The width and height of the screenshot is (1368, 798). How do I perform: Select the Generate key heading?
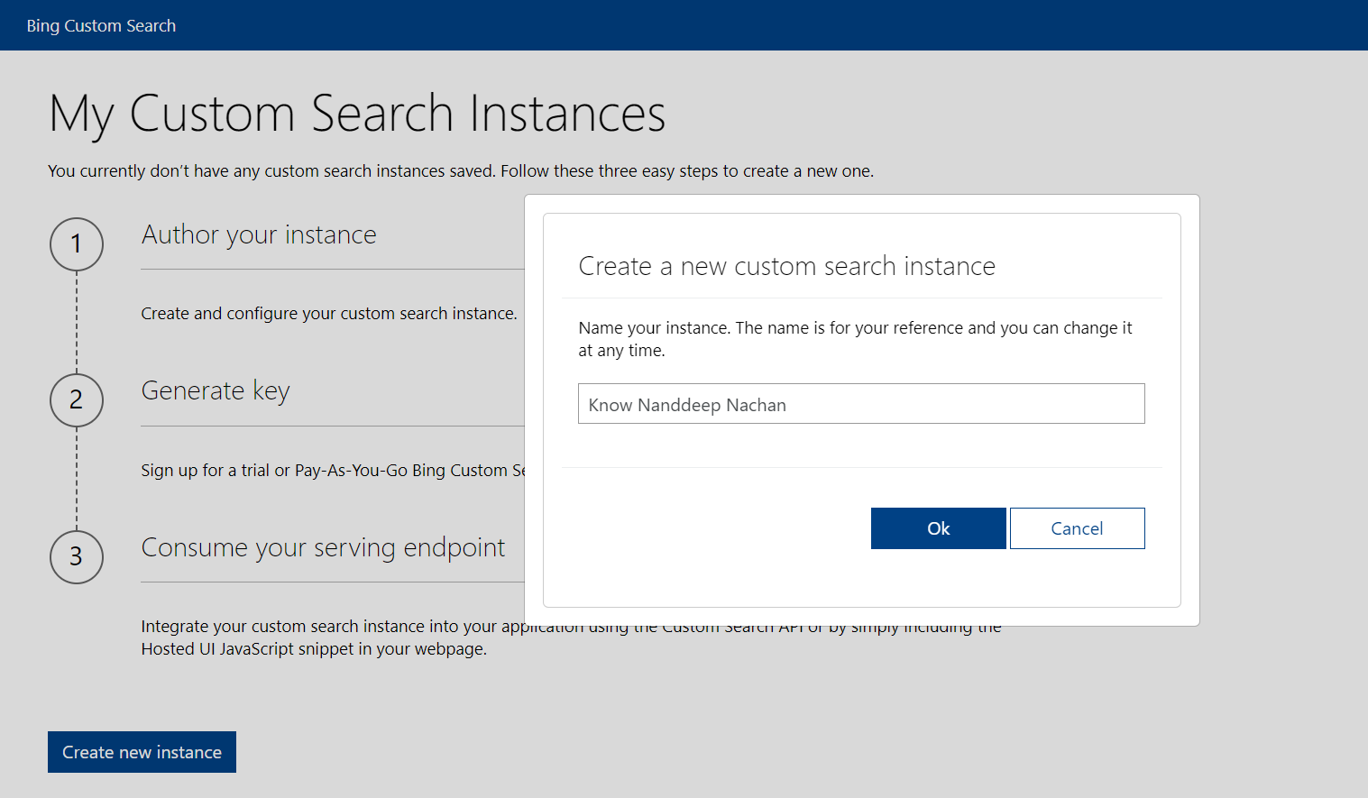pyautogui.click(x=216, y=391)
